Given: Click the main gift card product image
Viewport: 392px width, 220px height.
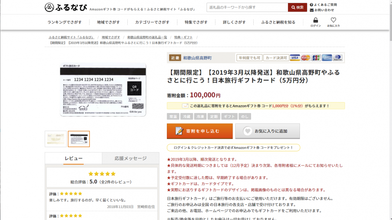Looking at the screenshot, I should (103, 90).
